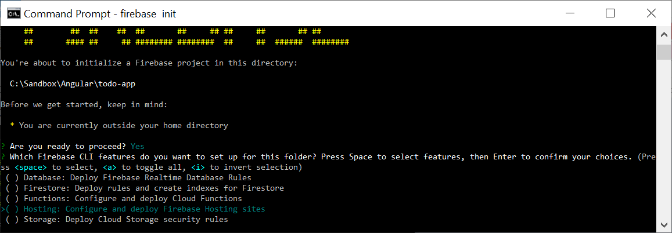Click the Firestore: Deploy rules option text
This screenshot has height=233, width=672.
click(x=154, y=188)
